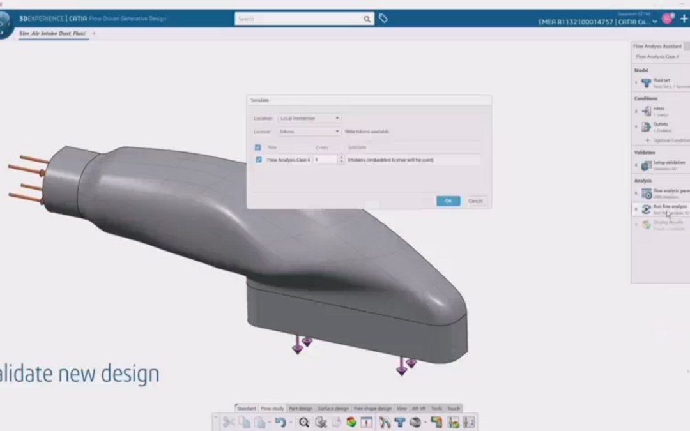This screenshot has height=431, width=690.
Task: Click the magnifier search icon in toolbar
Action: point(303,423)
